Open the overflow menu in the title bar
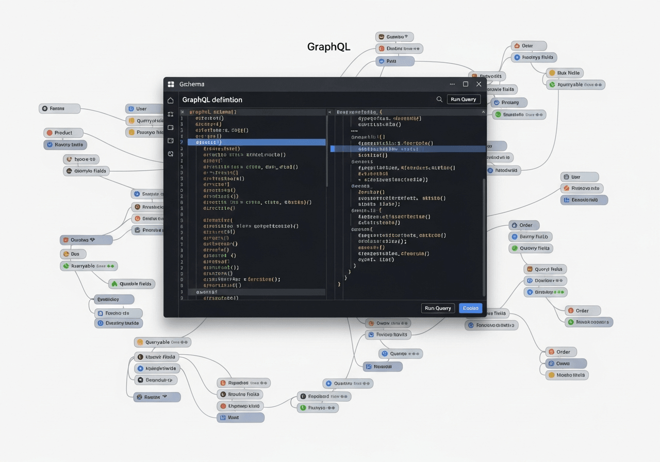 pos(452,84)
